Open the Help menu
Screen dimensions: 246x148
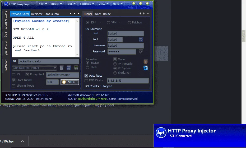[x=118, y=4]
